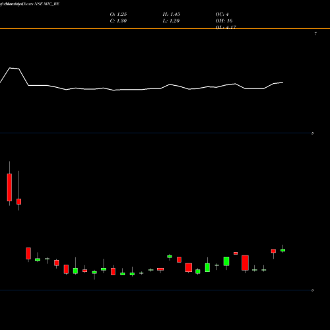
Task: Click the price axis label 5
Action: tap(312, 133)
